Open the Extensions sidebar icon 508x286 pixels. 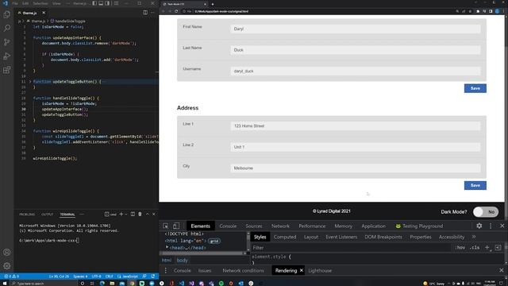[6, 70]
